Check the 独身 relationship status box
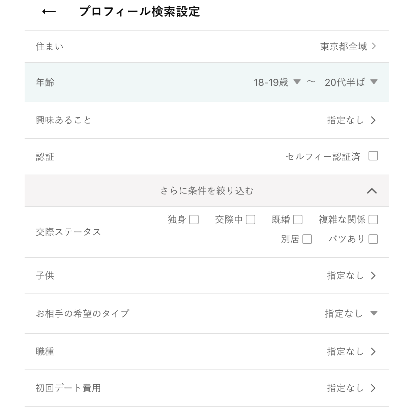This screenshot has width=410, height=410. 194,220
